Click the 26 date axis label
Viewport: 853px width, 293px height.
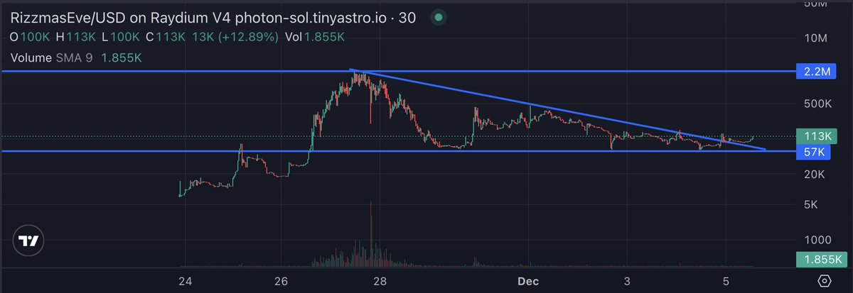click(x=281, y=280)
